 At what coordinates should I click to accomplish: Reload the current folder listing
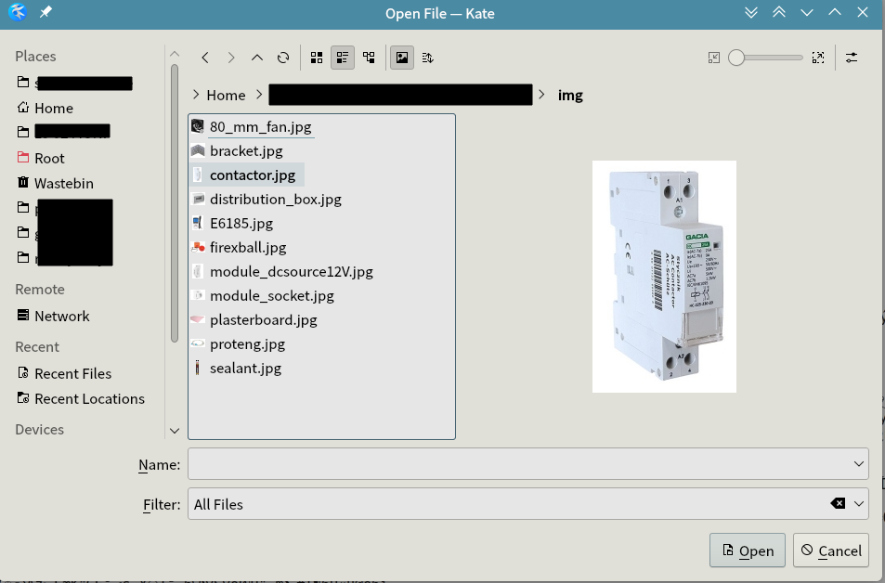(x=283, y=58)
